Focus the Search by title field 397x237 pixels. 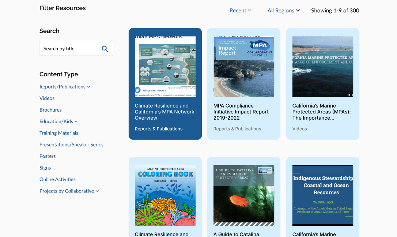[x=76, y=48]
